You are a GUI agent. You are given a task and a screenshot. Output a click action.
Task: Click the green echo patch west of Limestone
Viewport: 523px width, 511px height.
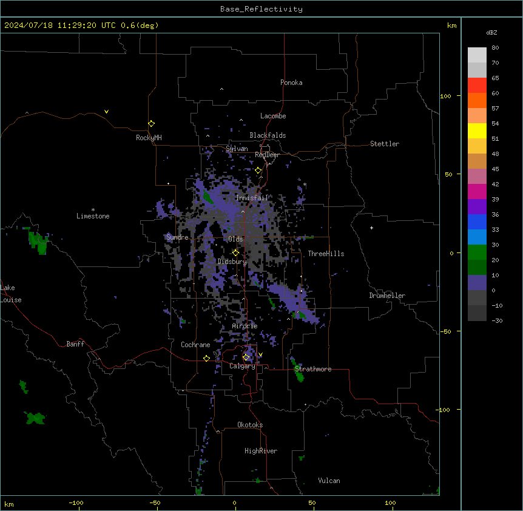[x=38, y=242]
